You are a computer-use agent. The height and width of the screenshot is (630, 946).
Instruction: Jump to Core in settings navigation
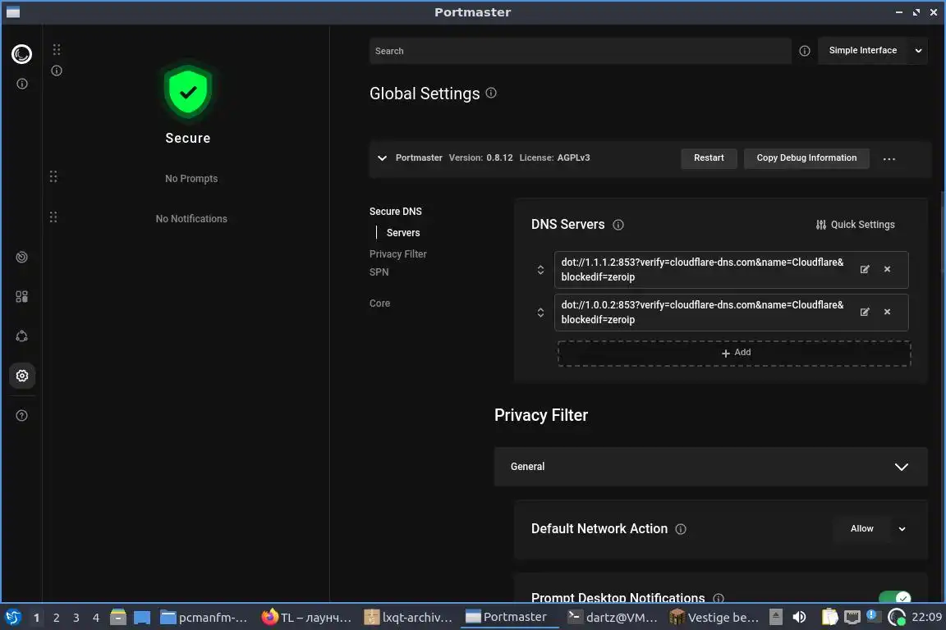click(379, 304)
